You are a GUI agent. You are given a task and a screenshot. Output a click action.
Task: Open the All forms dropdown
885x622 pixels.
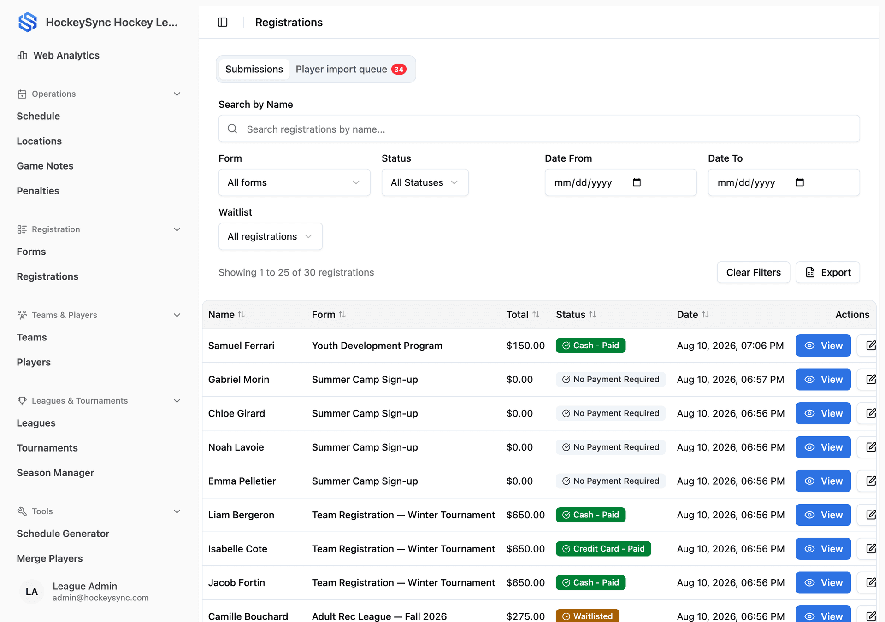[x=294, y=182]
